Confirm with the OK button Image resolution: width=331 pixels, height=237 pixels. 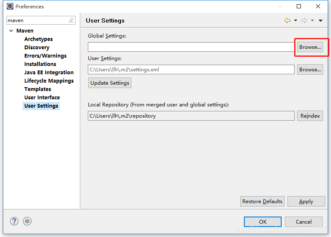pos(263,222)
